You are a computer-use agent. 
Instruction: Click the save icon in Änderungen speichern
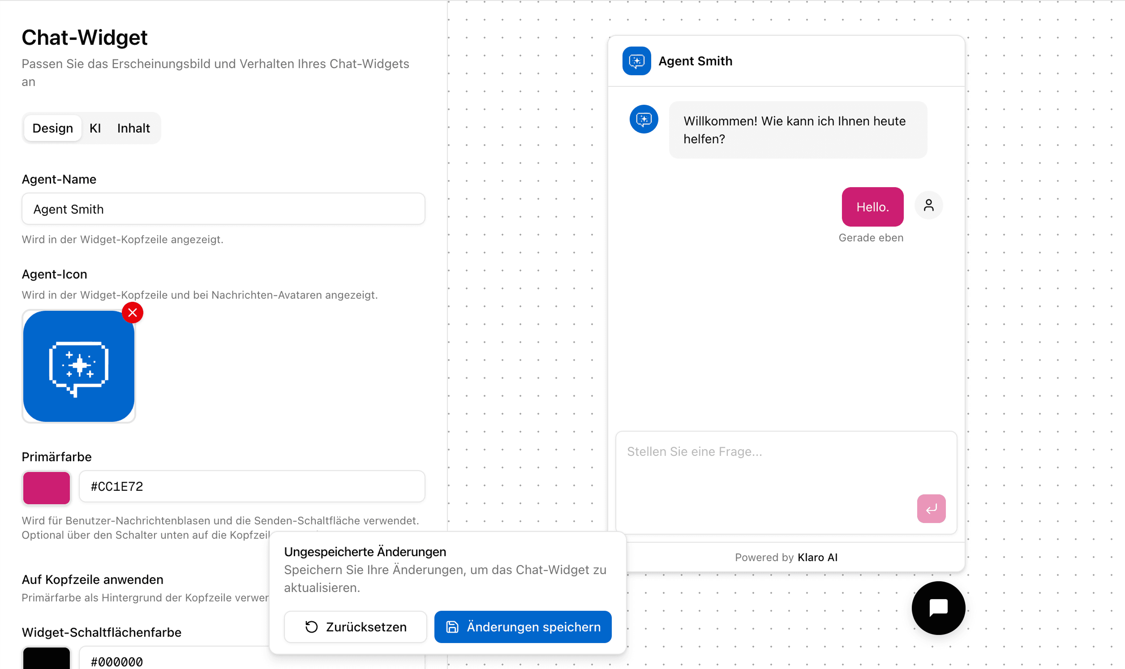pos(452,627)
